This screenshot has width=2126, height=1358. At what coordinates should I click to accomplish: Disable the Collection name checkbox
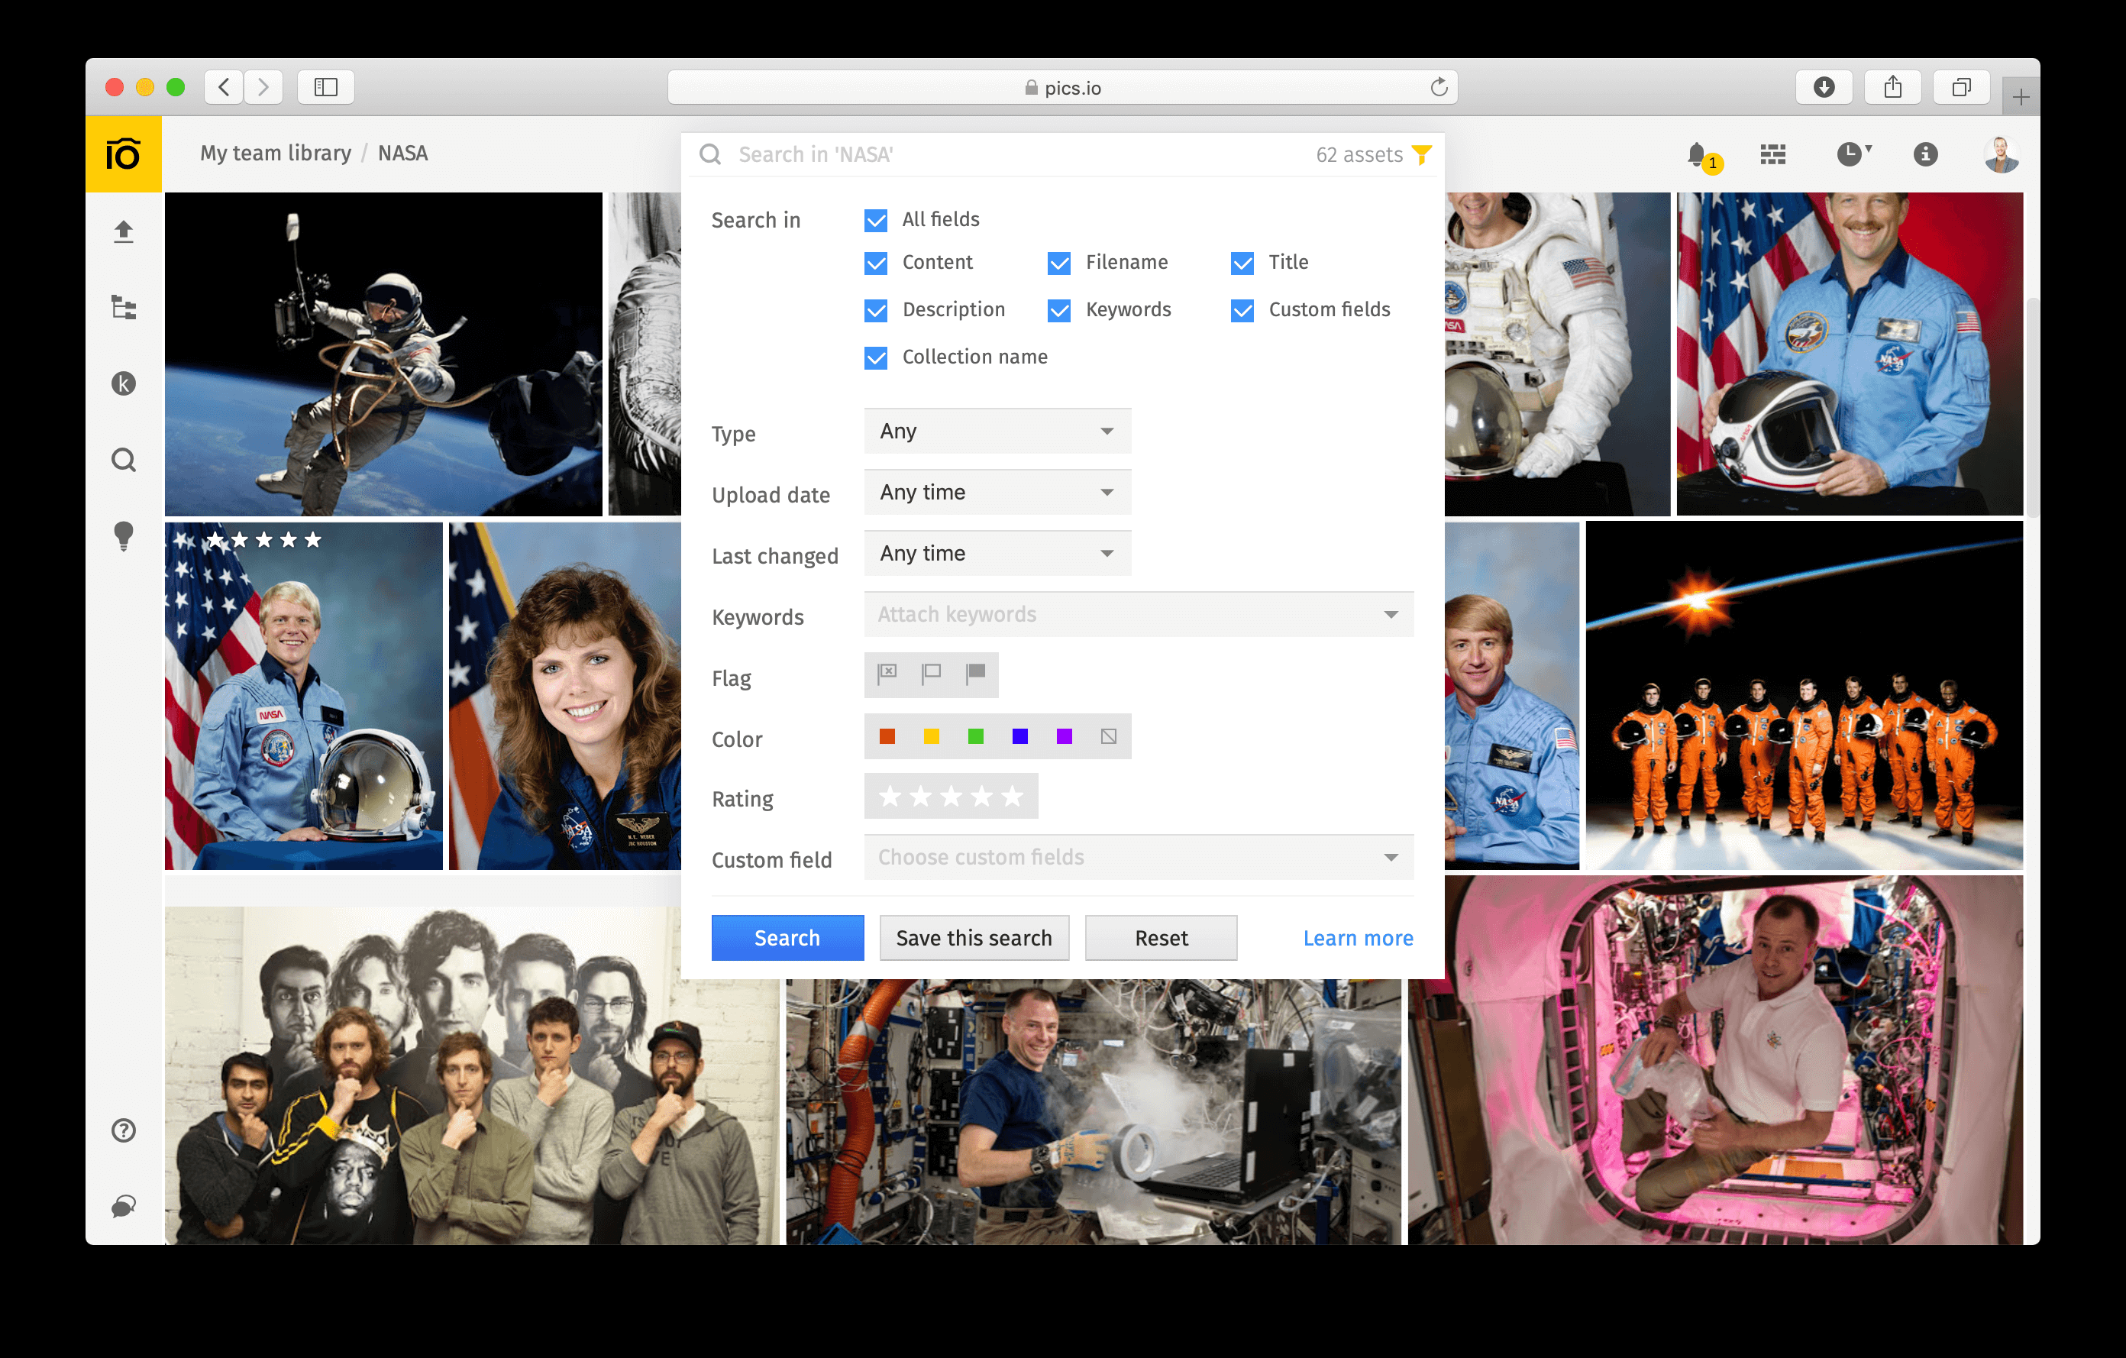click(875, 357)
